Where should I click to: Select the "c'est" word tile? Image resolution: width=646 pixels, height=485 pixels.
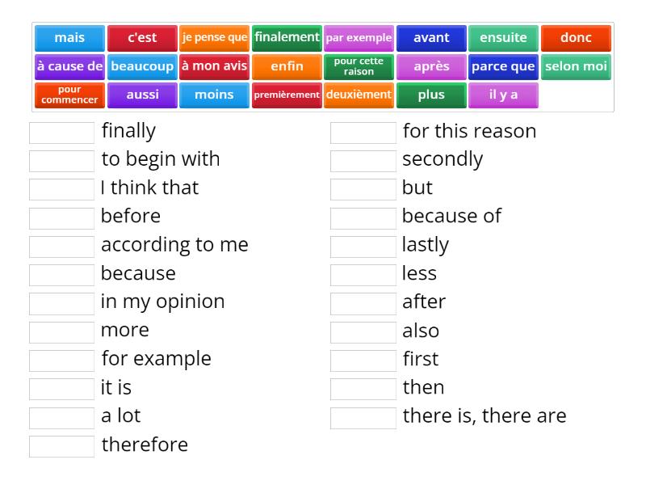point(142,37)
